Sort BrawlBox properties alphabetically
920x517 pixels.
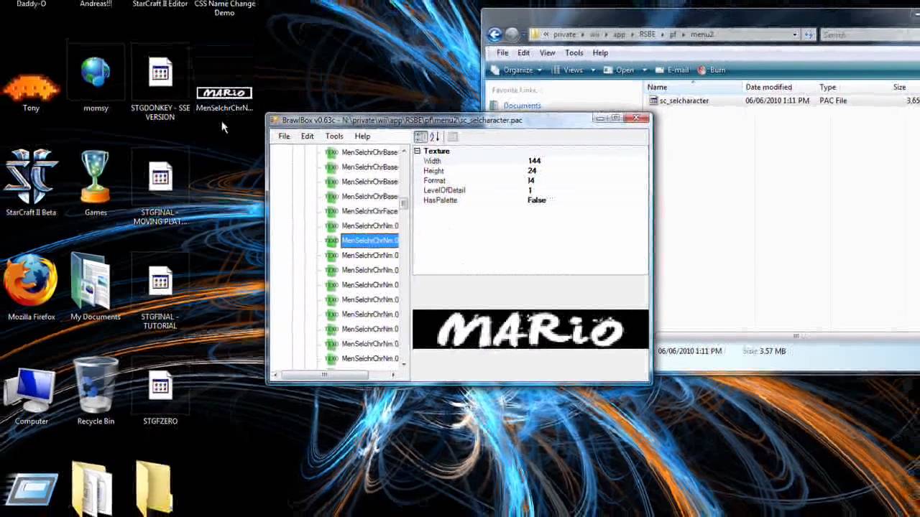click(x=435, y=136)
